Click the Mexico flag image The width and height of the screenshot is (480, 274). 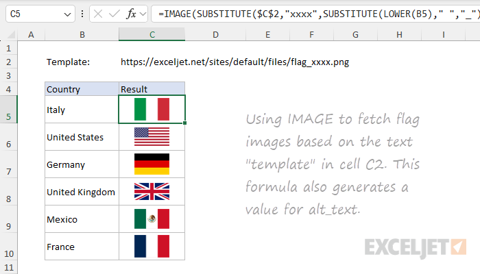[152, 219]
